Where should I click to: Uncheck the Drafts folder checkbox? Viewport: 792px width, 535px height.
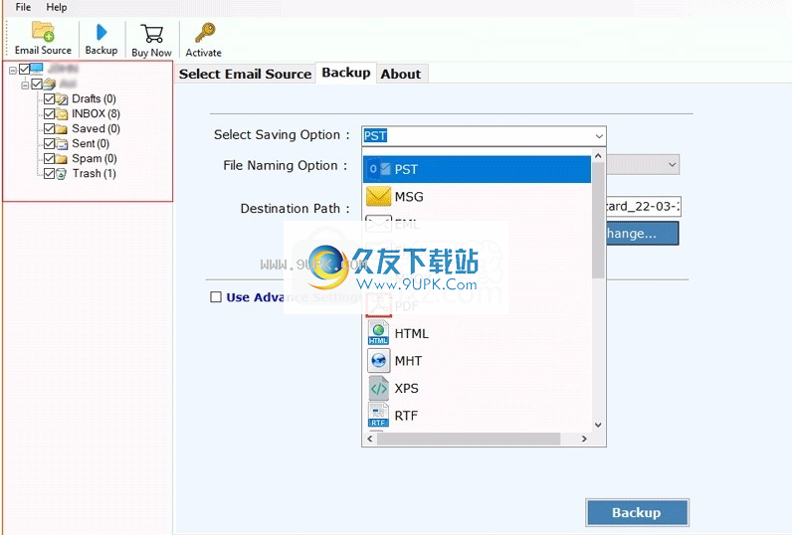pyautogui.click(x=49, y=98)
